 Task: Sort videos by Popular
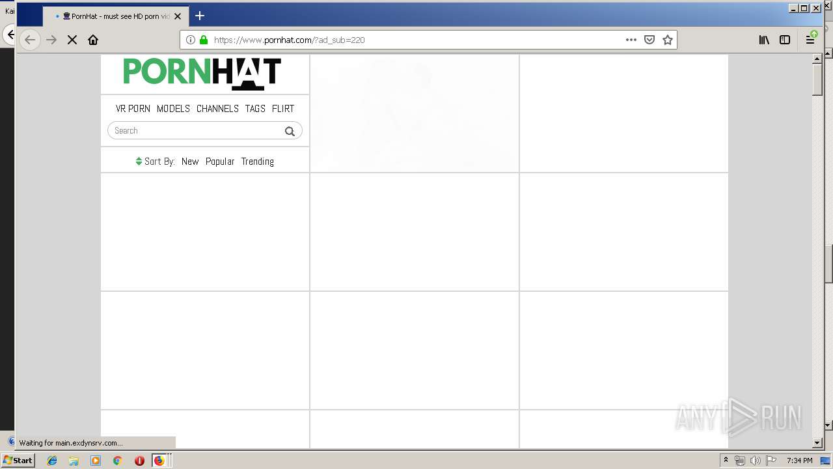[220, 162]
